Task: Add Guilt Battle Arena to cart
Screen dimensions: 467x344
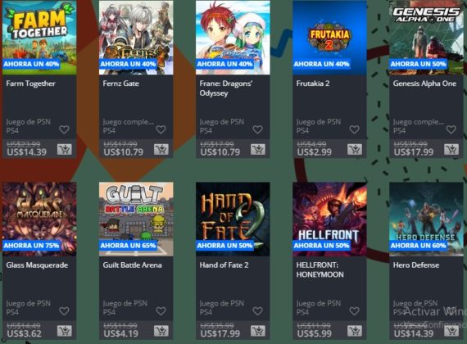Action: click(161, 331)
